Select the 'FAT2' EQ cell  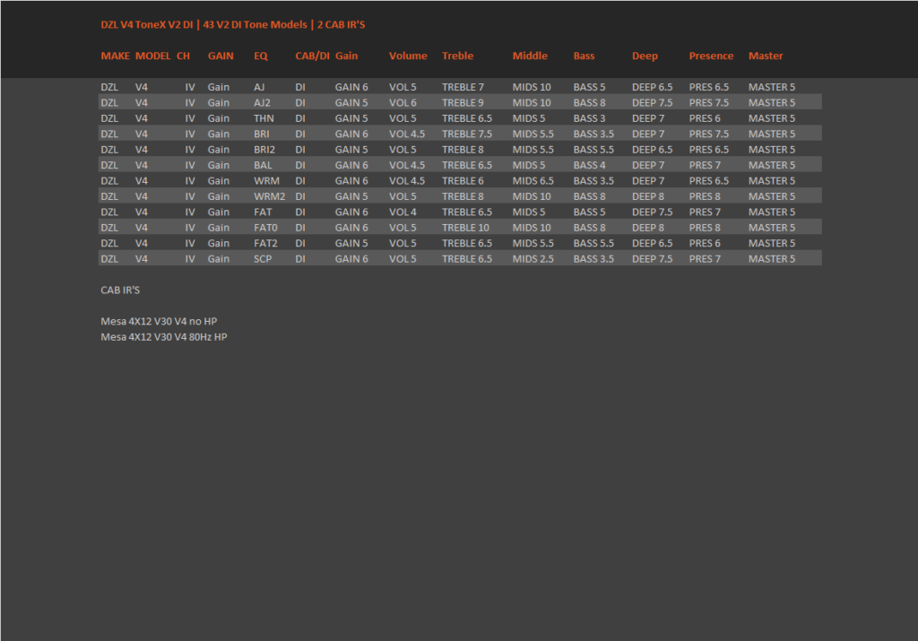click(265, 243)
